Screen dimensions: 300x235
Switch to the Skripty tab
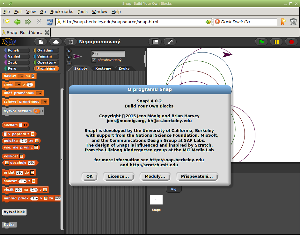(81, 69)
